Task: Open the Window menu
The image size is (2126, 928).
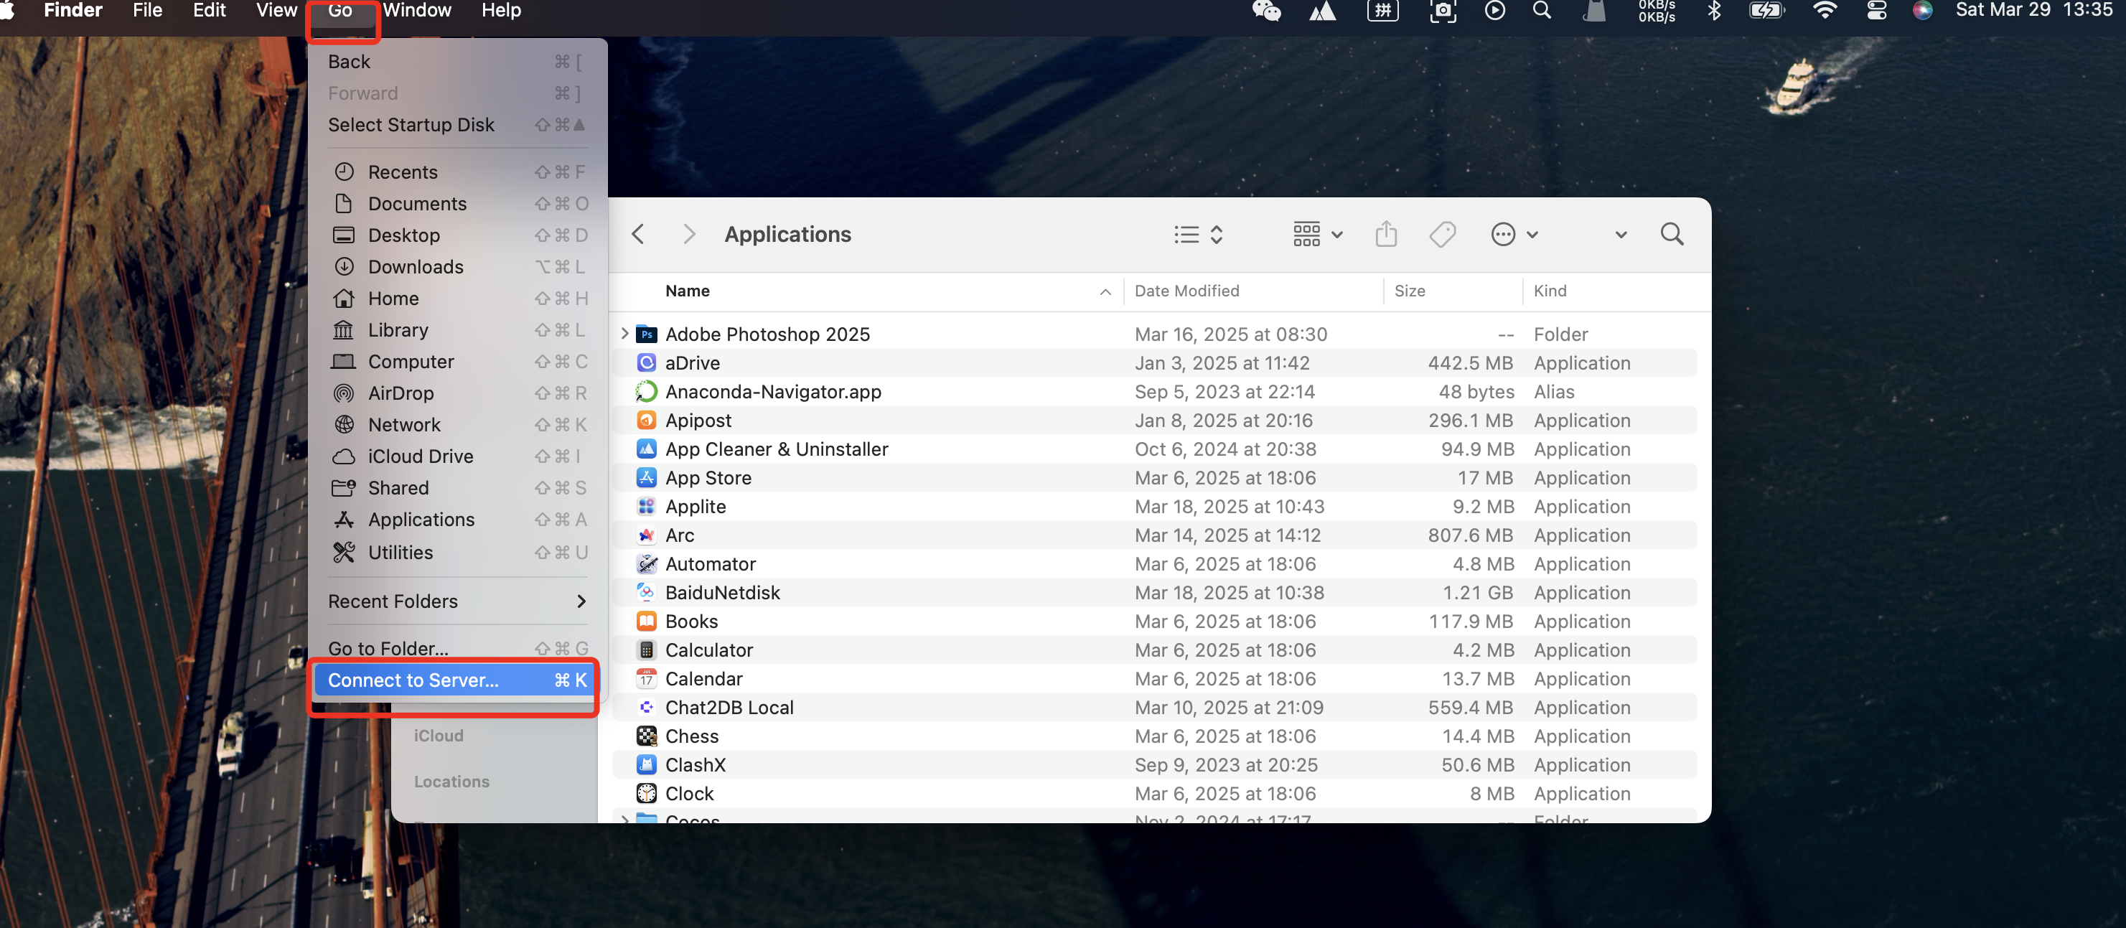Action: [x=417, y=11]
